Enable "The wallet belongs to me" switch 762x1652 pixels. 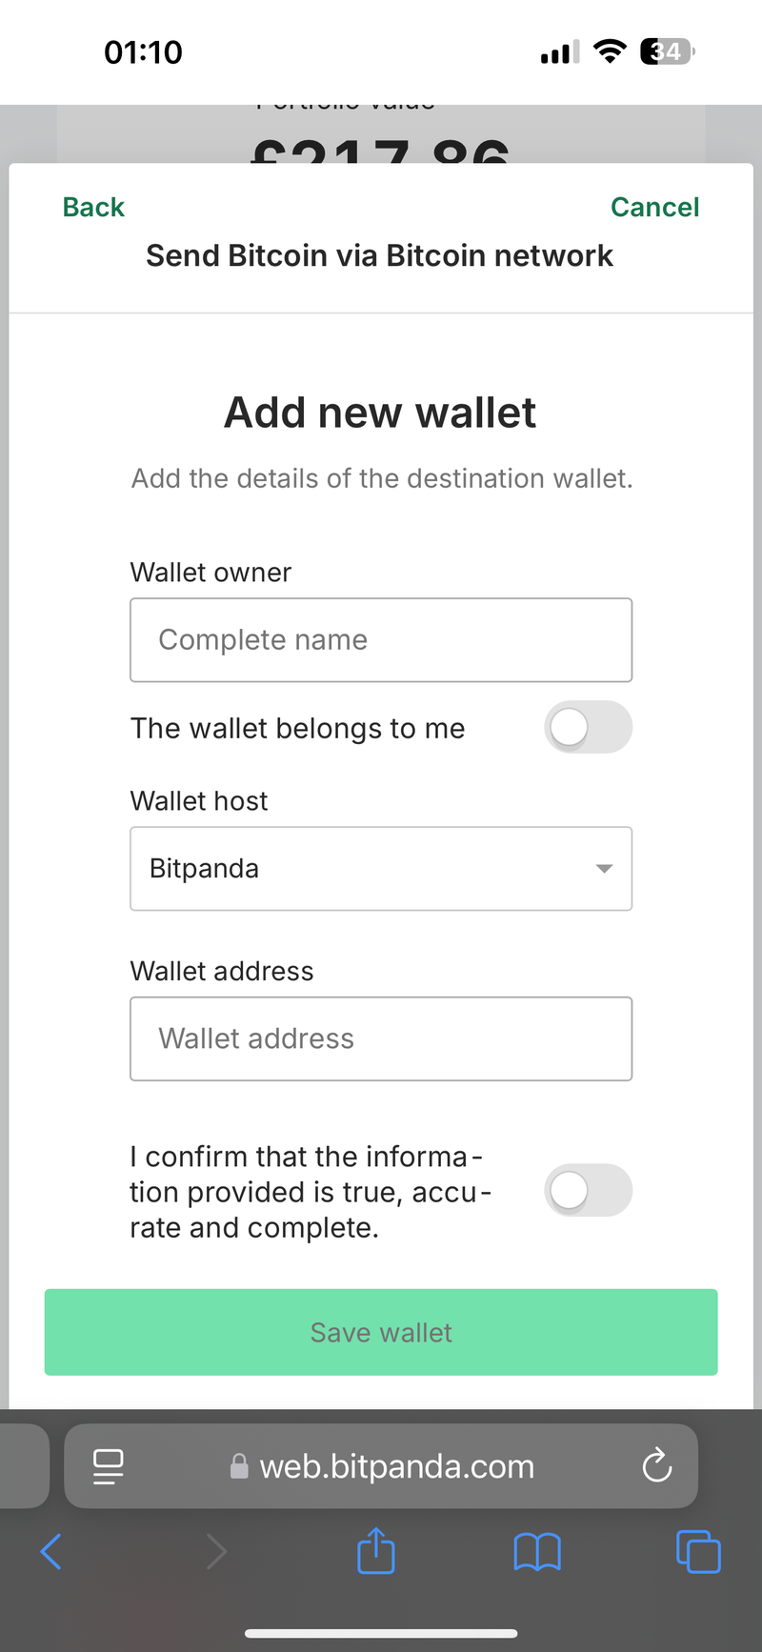588,728
